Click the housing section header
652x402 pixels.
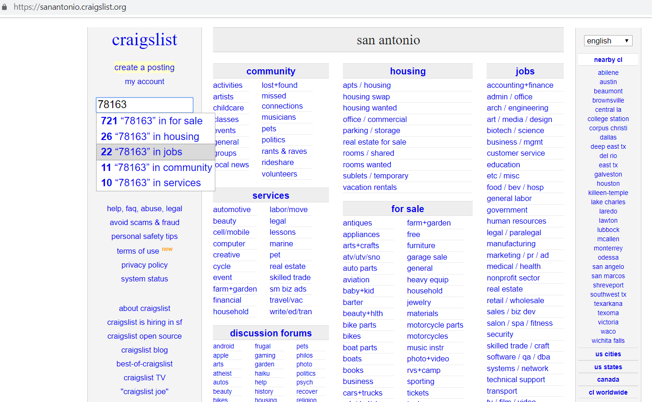pyautogui.click(x=408, y=71)
